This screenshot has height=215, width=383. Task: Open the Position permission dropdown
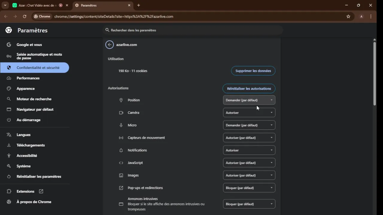pos(249,100)
